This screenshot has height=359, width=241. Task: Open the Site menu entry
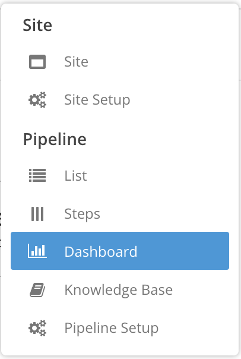pos(76,62)
